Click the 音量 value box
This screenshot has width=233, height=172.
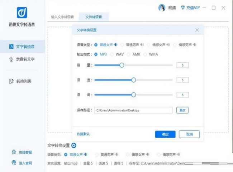(x=182, y=65)
